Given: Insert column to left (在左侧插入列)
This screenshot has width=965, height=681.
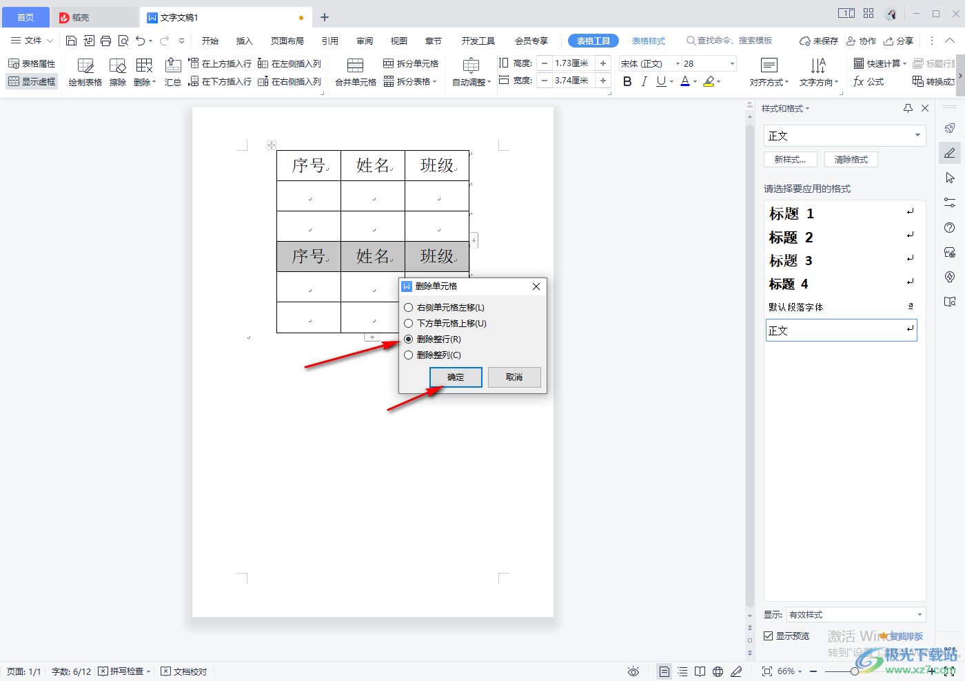Looking at the screenshot, I should coord(289,63).
